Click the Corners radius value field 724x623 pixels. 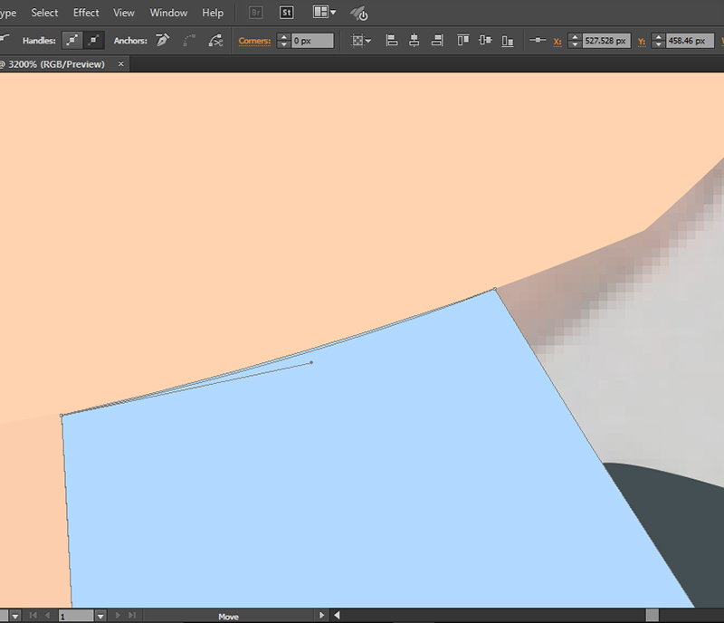[x=312, y=41]
